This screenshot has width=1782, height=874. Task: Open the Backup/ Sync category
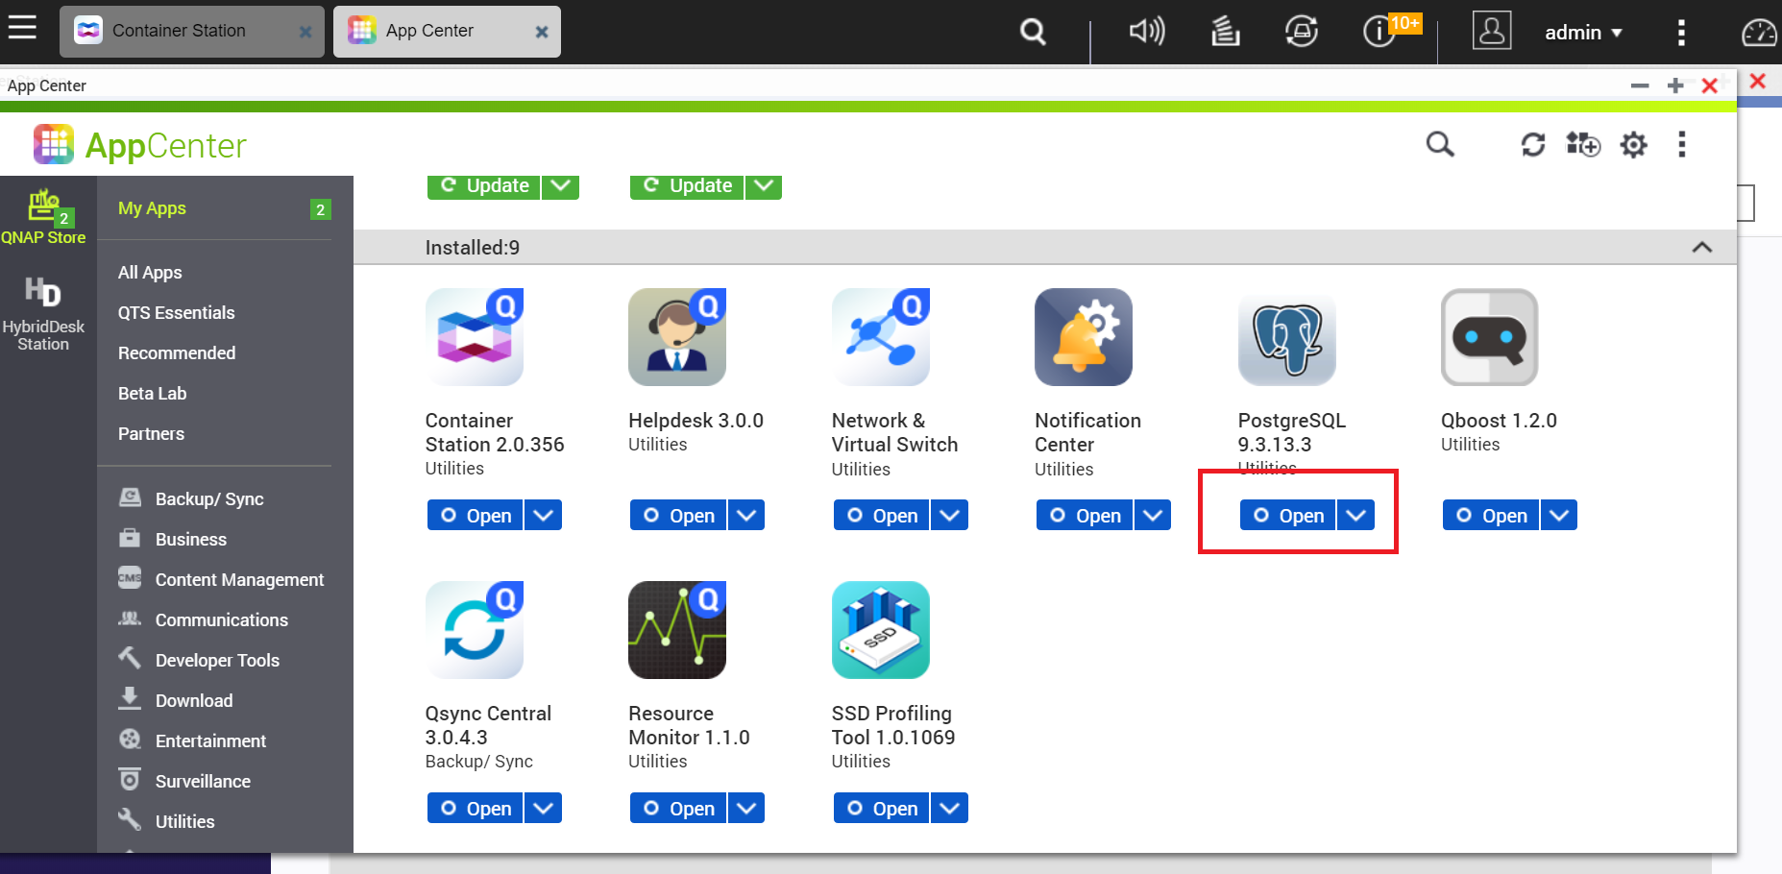209,499
